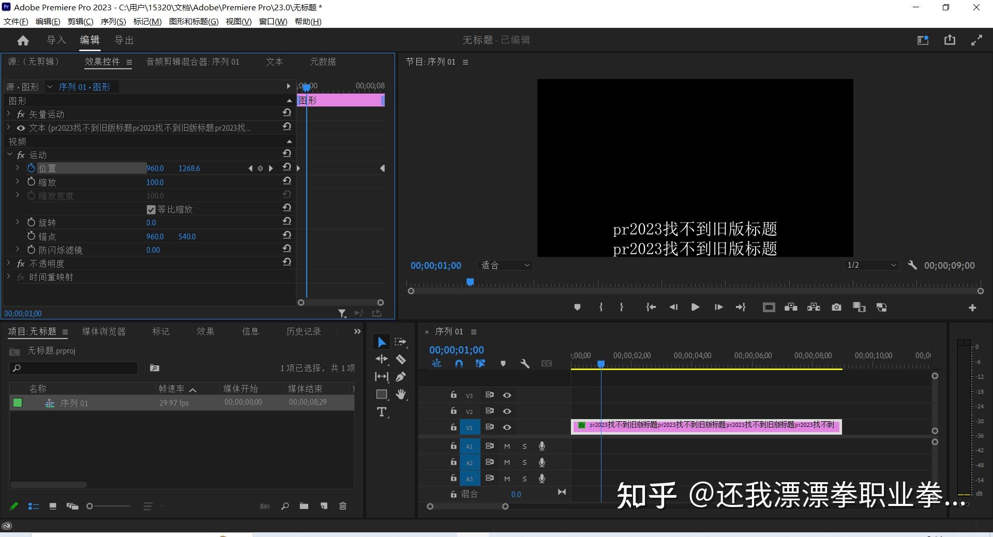The height and width of the screenshot is (537, 993).
Task: Select the Pen tool
Action: [401, 377]
